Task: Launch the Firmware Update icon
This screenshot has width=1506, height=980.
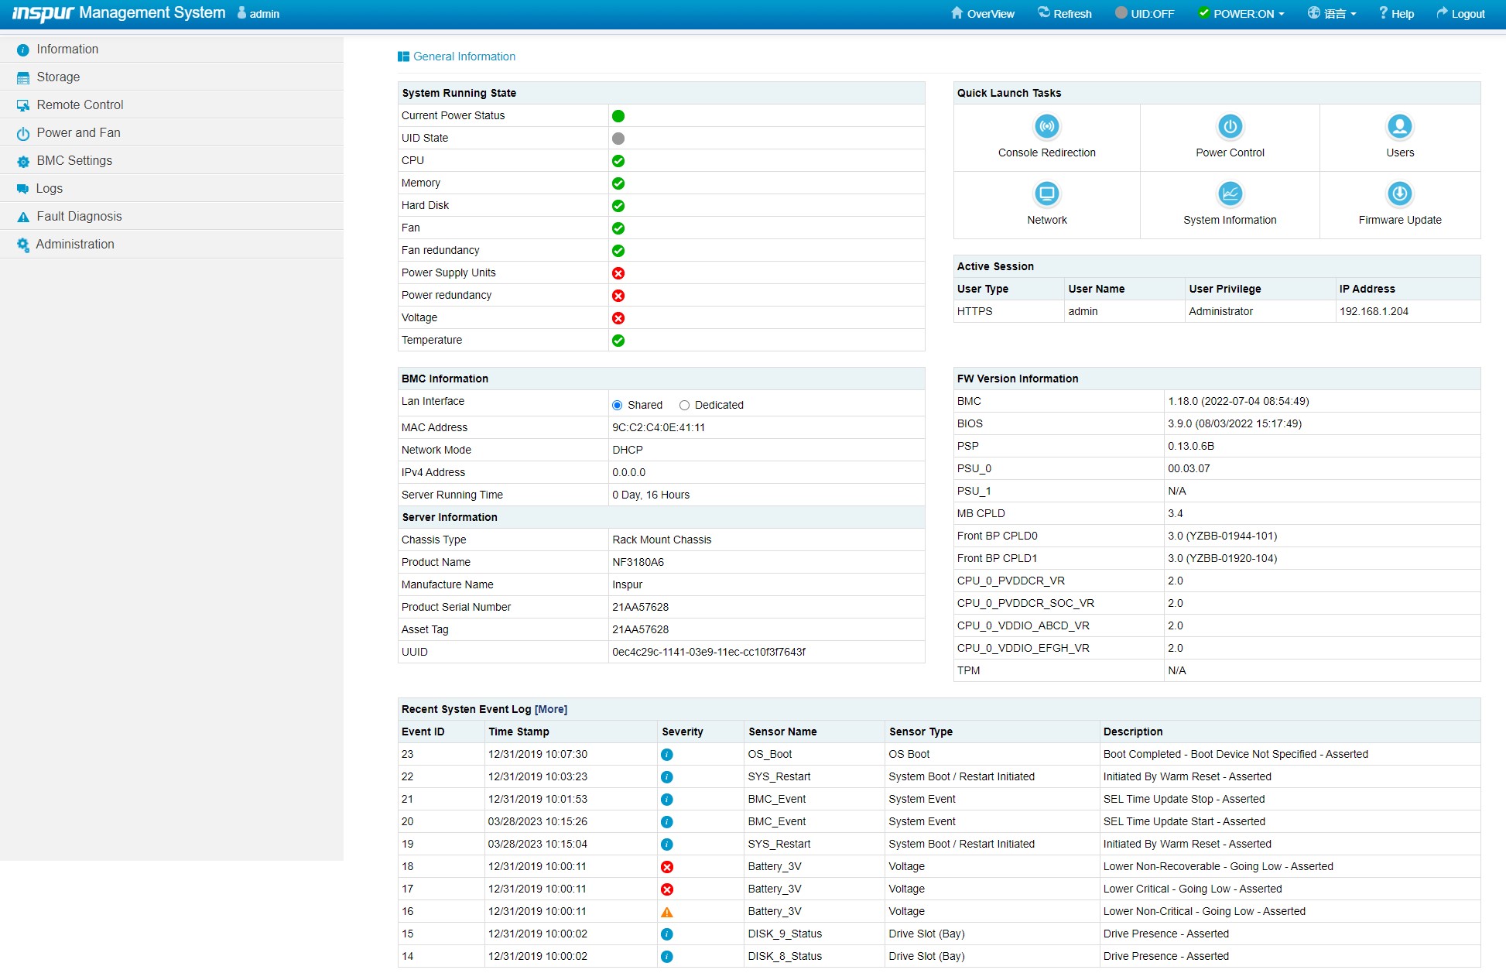Action: (x=1399, y=194)
